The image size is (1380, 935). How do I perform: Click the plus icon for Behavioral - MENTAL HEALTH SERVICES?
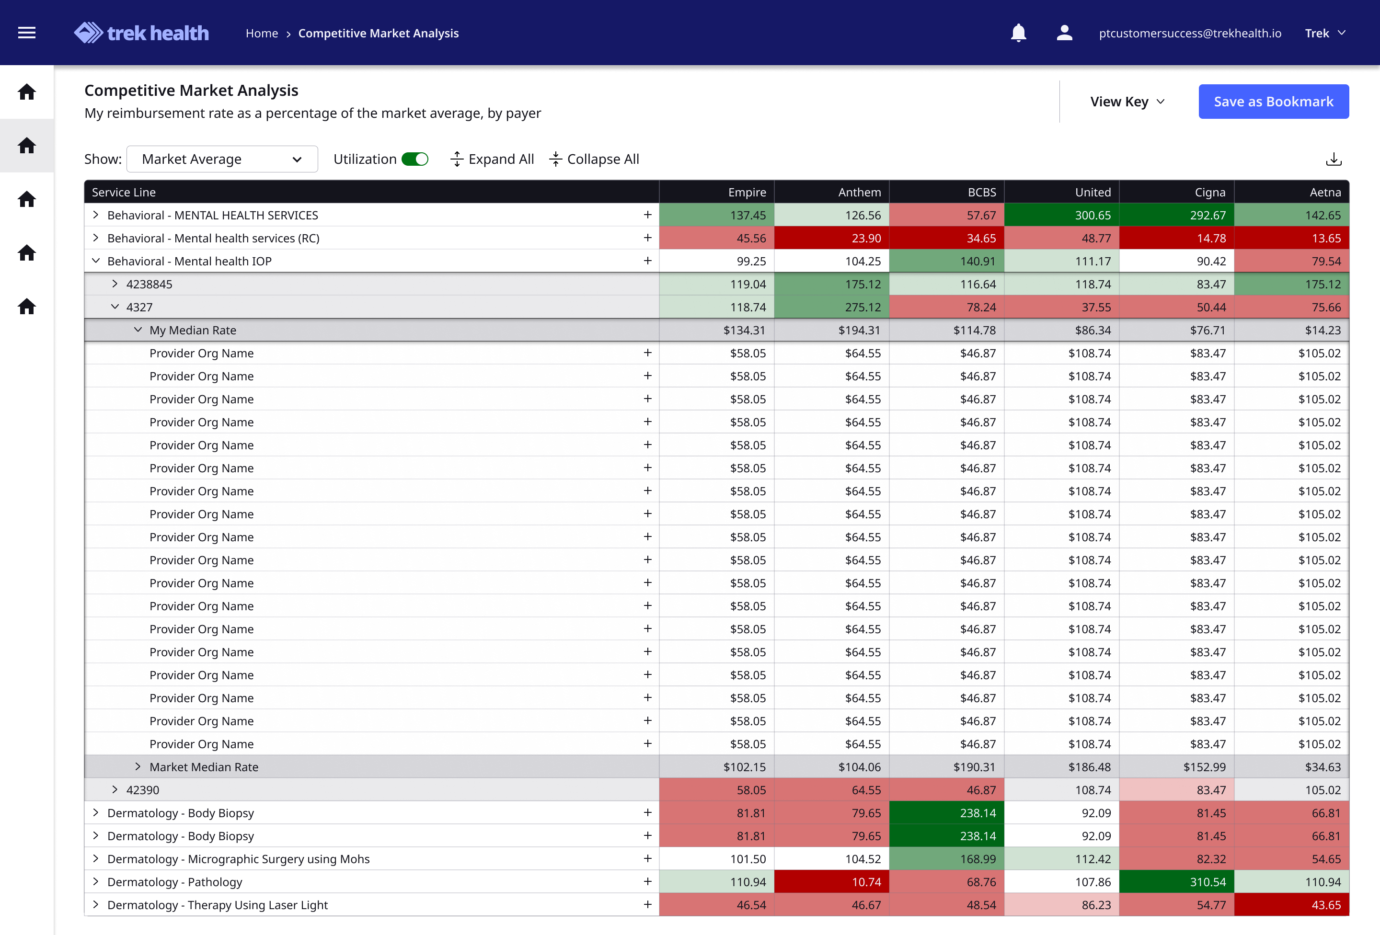pyautogui.click(x=647, y=215)
